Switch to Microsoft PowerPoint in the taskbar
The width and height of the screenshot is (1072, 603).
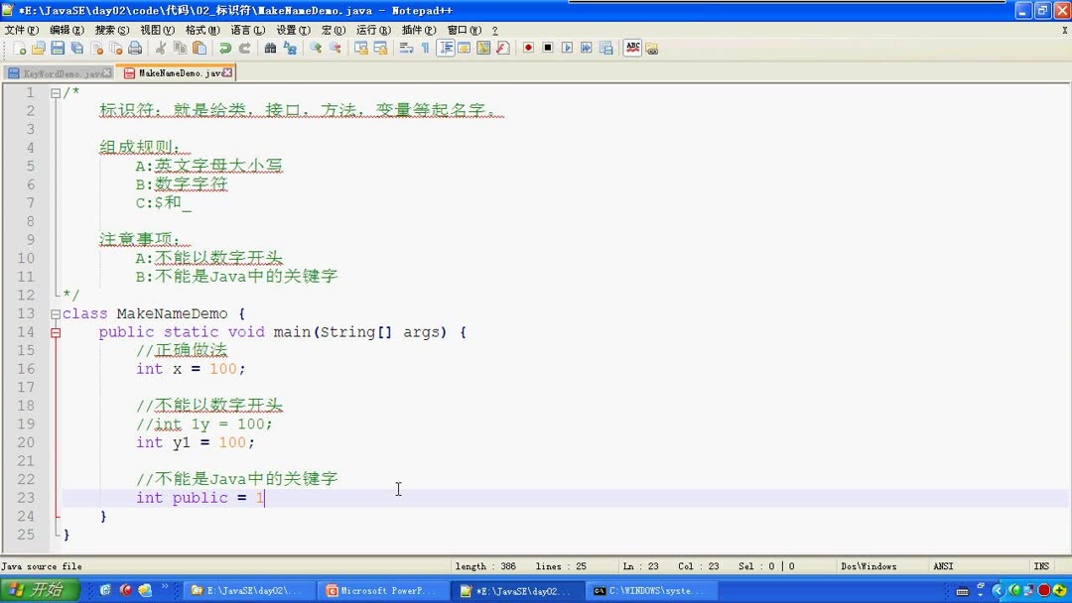point(382,589)
